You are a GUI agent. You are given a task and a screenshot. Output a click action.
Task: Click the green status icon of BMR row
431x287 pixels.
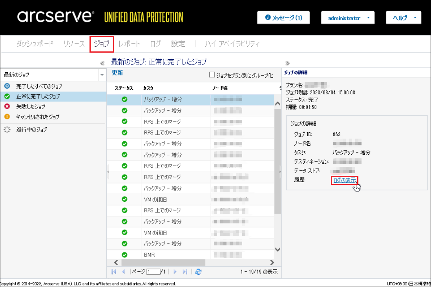tap(124, 255)
